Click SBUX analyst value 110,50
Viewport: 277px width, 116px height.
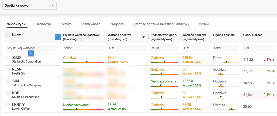[188, 58]
